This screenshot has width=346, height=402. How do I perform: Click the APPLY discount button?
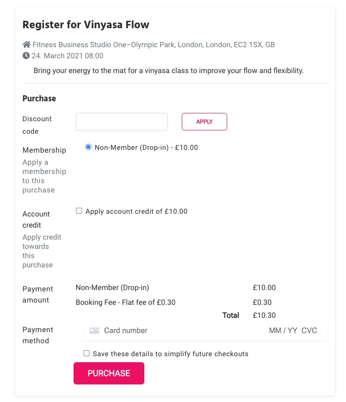tap(204, 122)
